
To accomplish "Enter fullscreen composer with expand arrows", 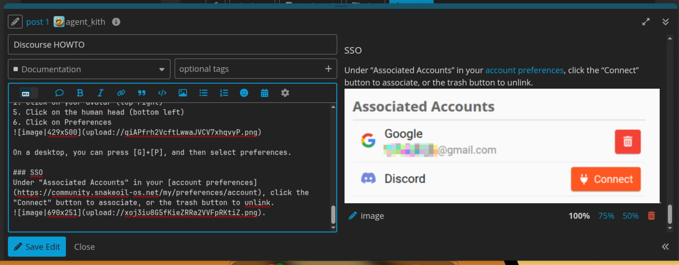I will (646, 22).
